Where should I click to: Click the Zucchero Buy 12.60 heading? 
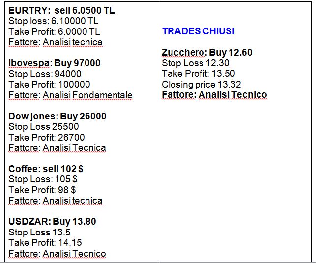[x=207, y=53]
